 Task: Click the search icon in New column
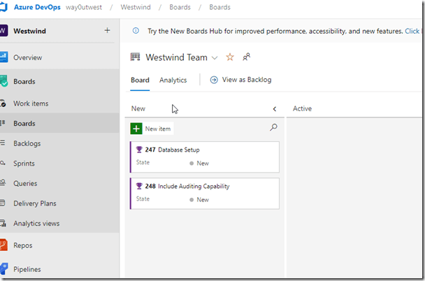pyautogui.click(x=273, y=128)
